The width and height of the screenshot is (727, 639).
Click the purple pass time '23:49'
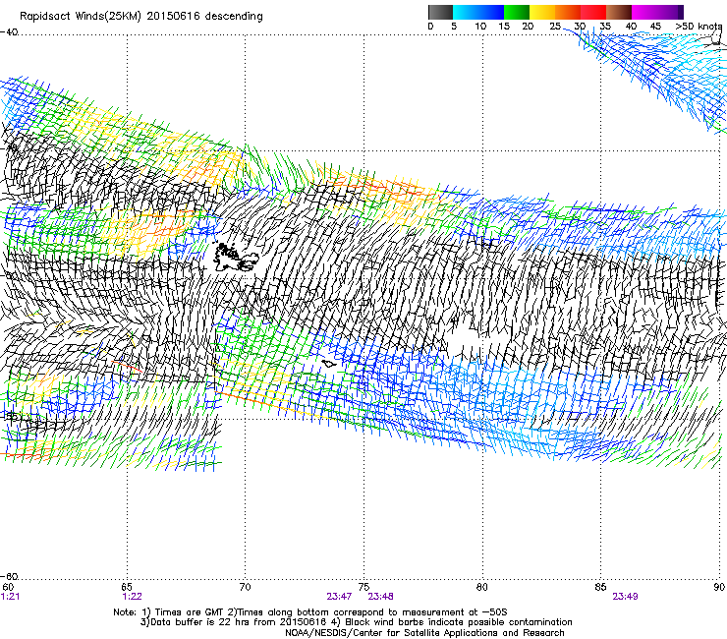[625, 597]
